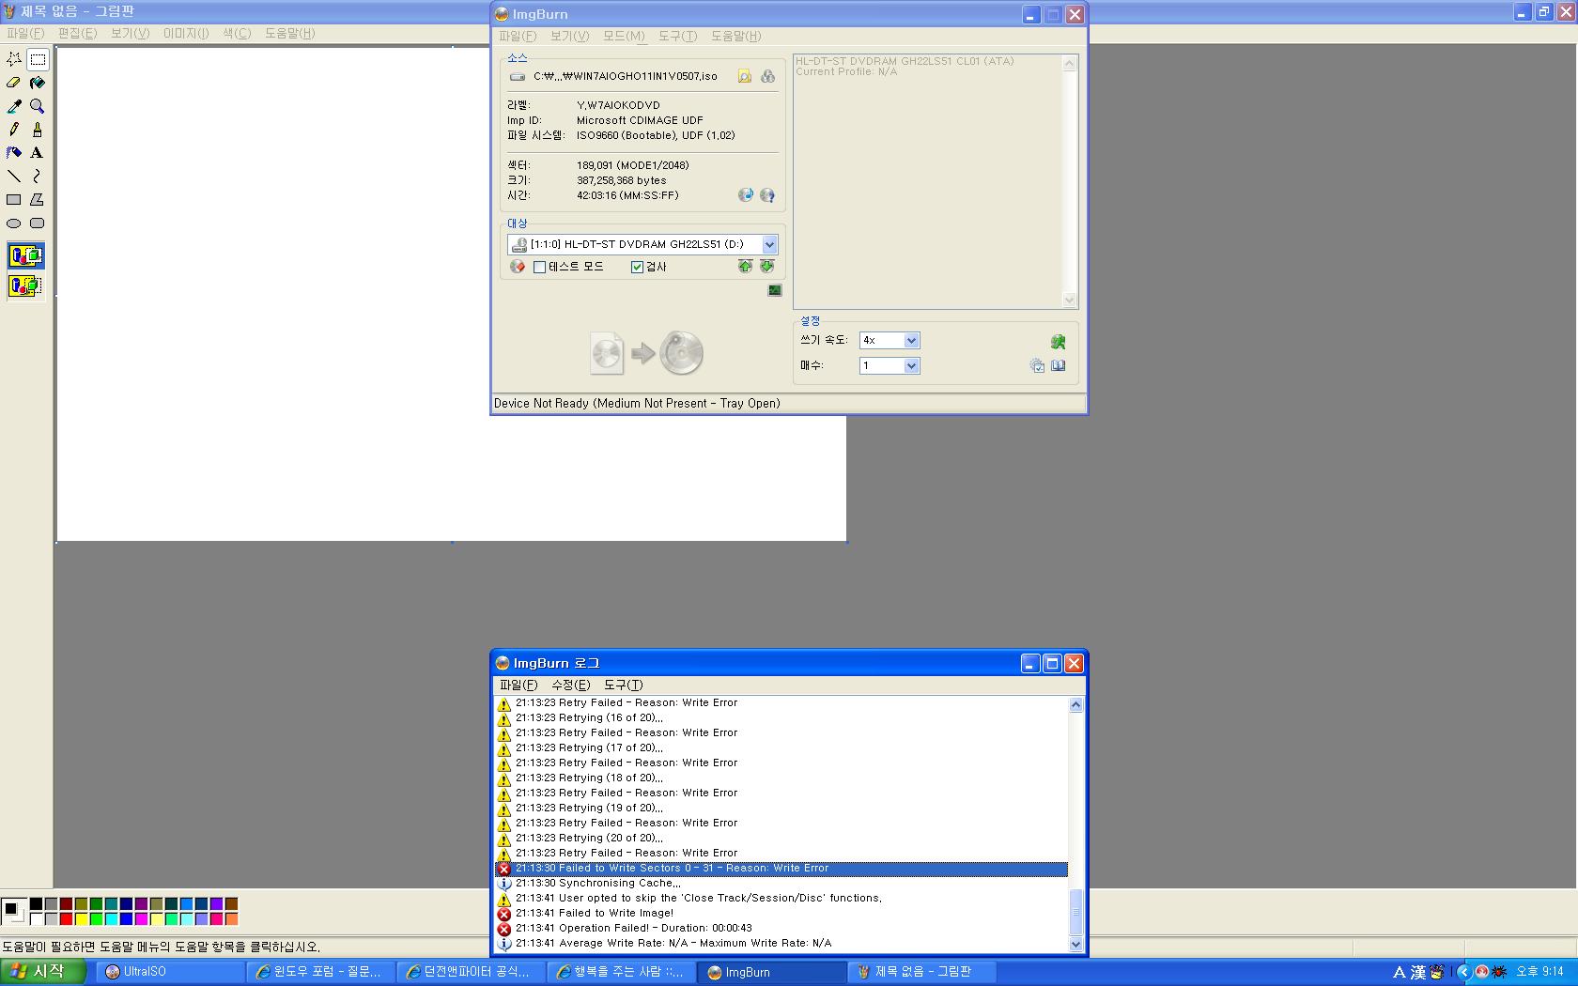Click the binoculars search icon next to source file
Image resolution: width=1578 pixels, height=986 pixels.
pos(767,76)
